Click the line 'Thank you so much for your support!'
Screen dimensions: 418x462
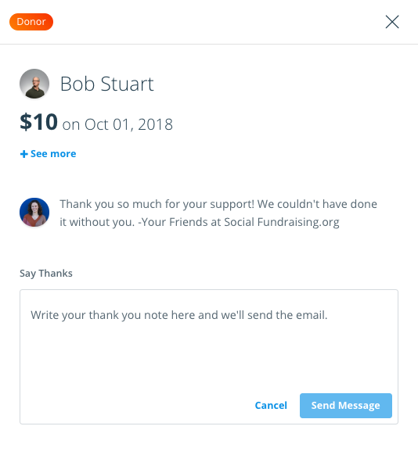tap(157, 204)
